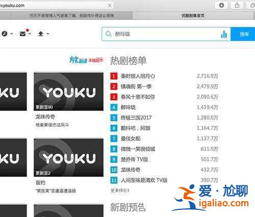The image size is (255, 217).
Task: Open 终极三国2017 in hot list
Action: [136, 118]
